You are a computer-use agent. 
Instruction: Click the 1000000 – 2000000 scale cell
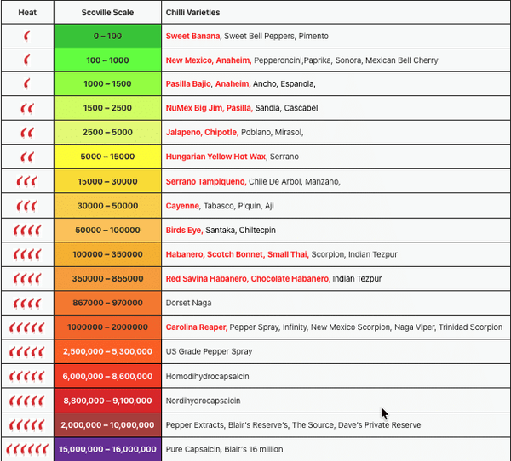tap(107, 327)
